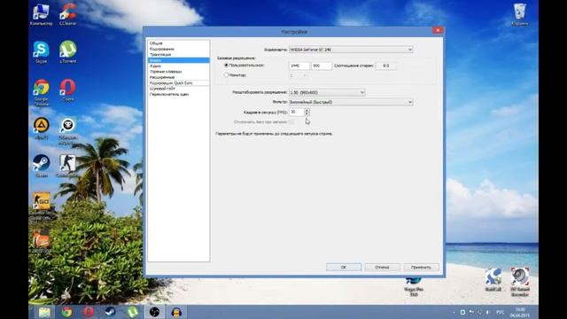Open the Counter-Strike desktop shortcut

click(x=67, y=166)
